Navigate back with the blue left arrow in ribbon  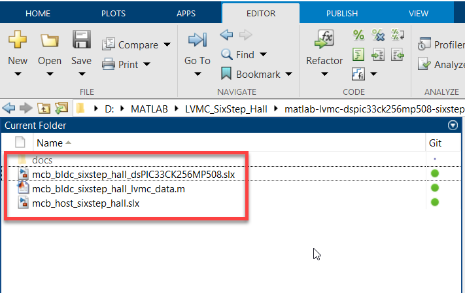coord(226,35)
